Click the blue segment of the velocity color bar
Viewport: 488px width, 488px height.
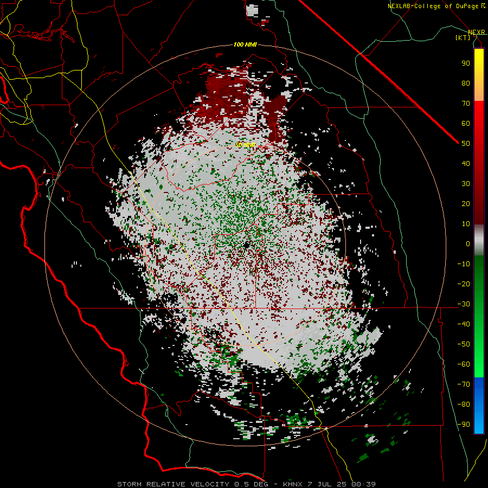pos(479,405)
